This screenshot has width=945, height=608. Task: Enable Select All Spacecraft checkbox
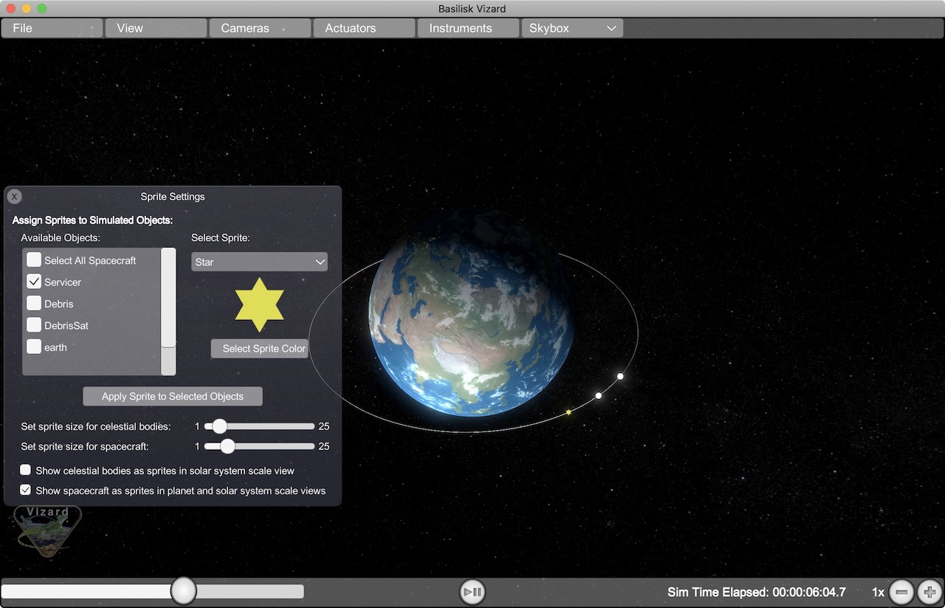34,260
